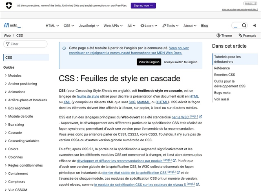Click the filter funnel icon
261x196 pixels.
point(7,44)
